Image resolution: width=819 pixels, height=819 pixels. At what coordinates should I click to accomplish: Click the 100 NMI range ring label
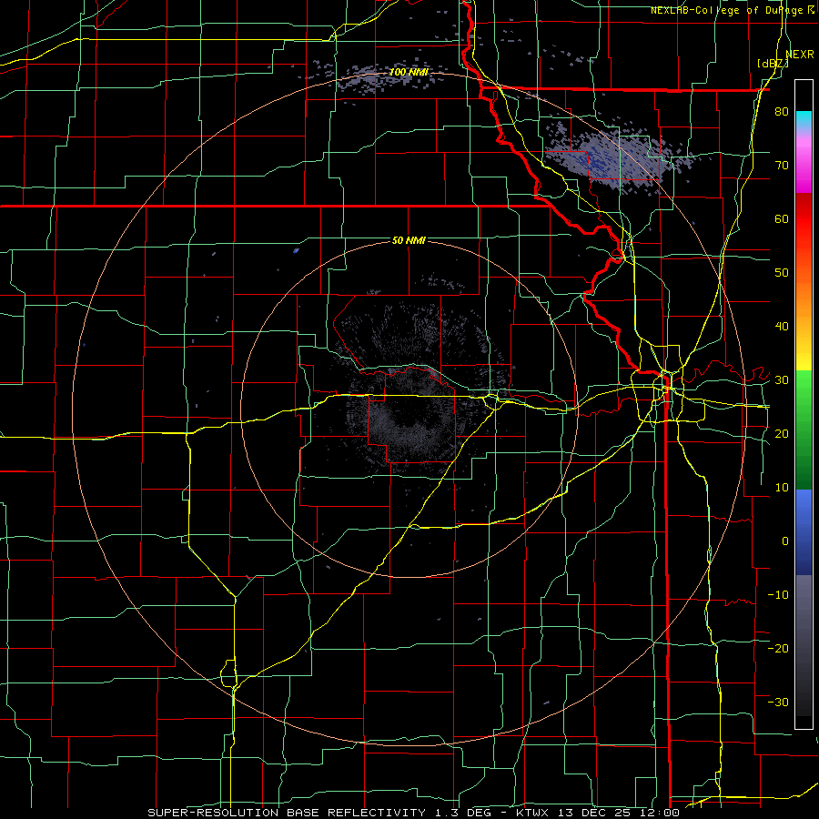coord(409,72)
